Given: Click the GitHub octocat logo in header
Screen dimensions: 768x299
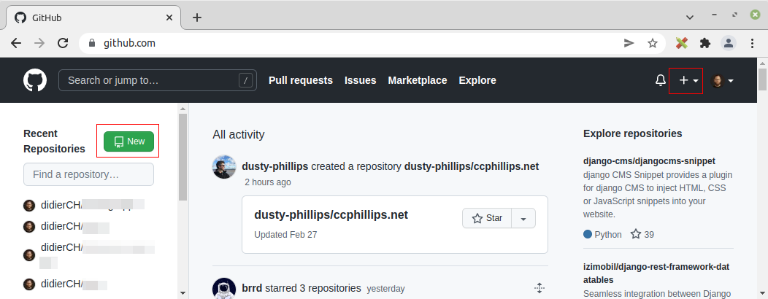Looking at the screenshot, I should pyautogui.click(x=35, y=80).
